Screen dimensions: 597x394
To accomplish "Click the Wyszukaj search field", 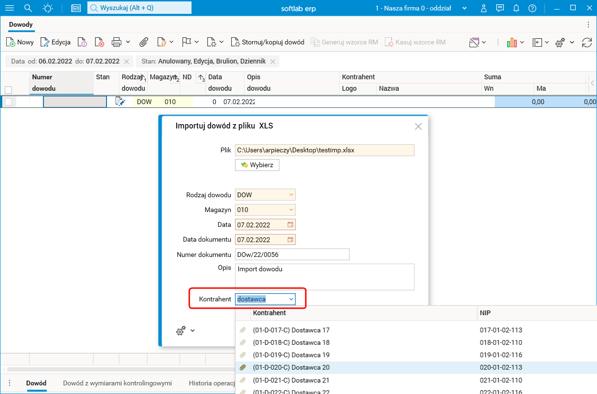I will [x=139, y=8].
